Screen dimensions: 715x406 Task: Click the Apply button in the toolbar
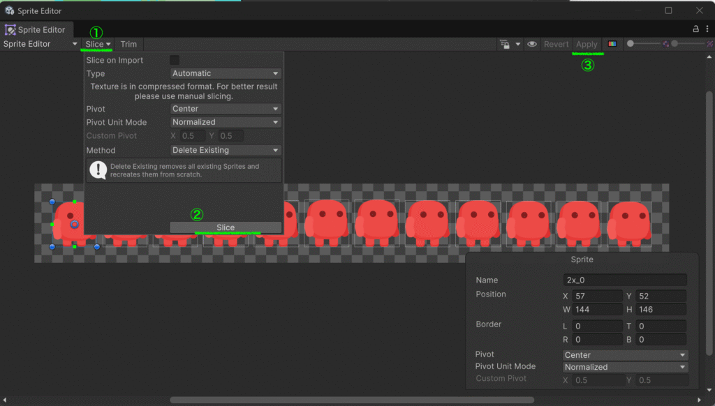(x=587, y=44)
